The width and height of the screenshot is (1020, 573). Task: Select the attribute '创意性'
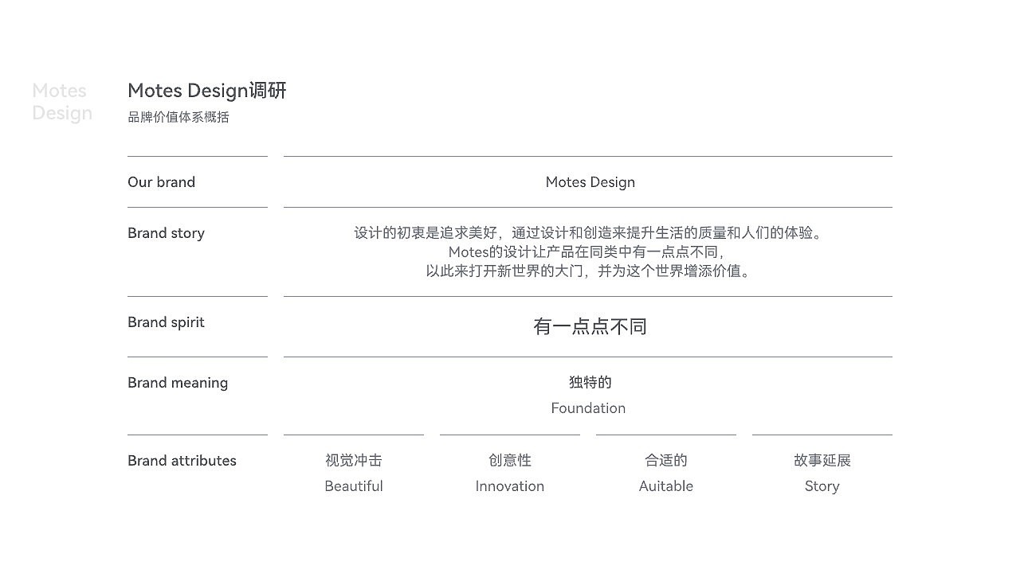pyautogui.click(x=510, y=461)
